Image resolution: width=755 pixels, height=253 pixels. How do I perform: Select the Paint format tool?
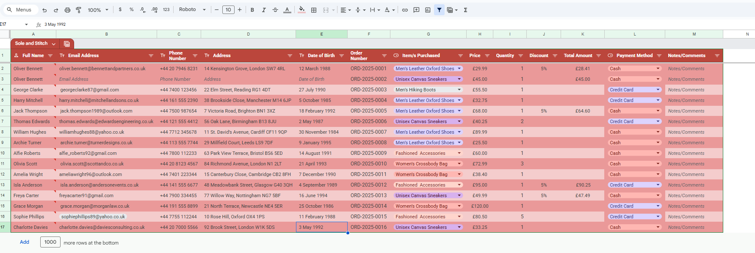pyautogui.click(x=78, y=10)
